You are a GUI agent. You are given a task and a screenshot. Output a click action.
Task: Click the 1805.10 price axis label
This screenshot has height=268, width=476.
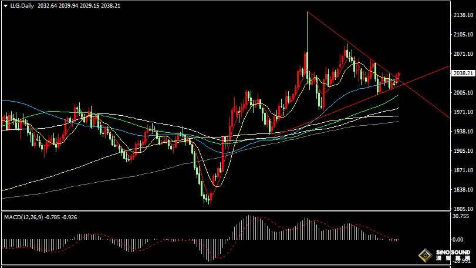[x=463, y=209]
